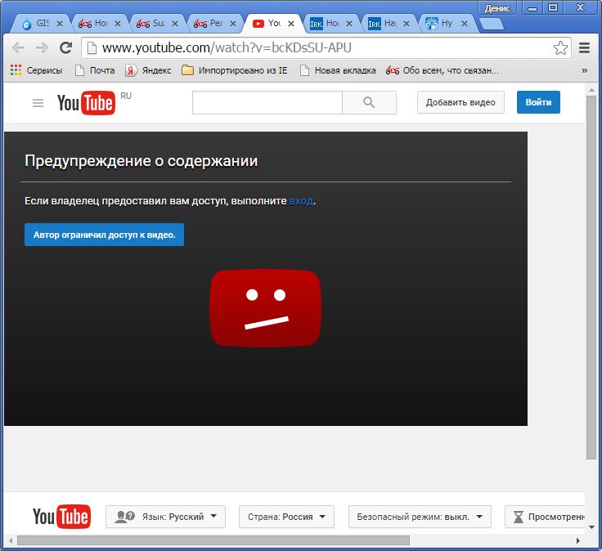Click the scroll left arrow
This screenshot has height=551, width=602.
click(11, 540)
